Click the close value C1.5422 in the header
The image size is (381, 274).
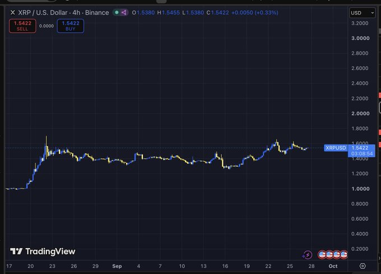(218, 13)
